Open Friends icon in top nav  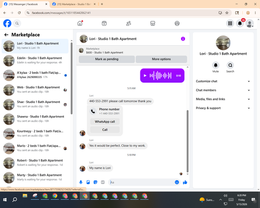(128, 23)
